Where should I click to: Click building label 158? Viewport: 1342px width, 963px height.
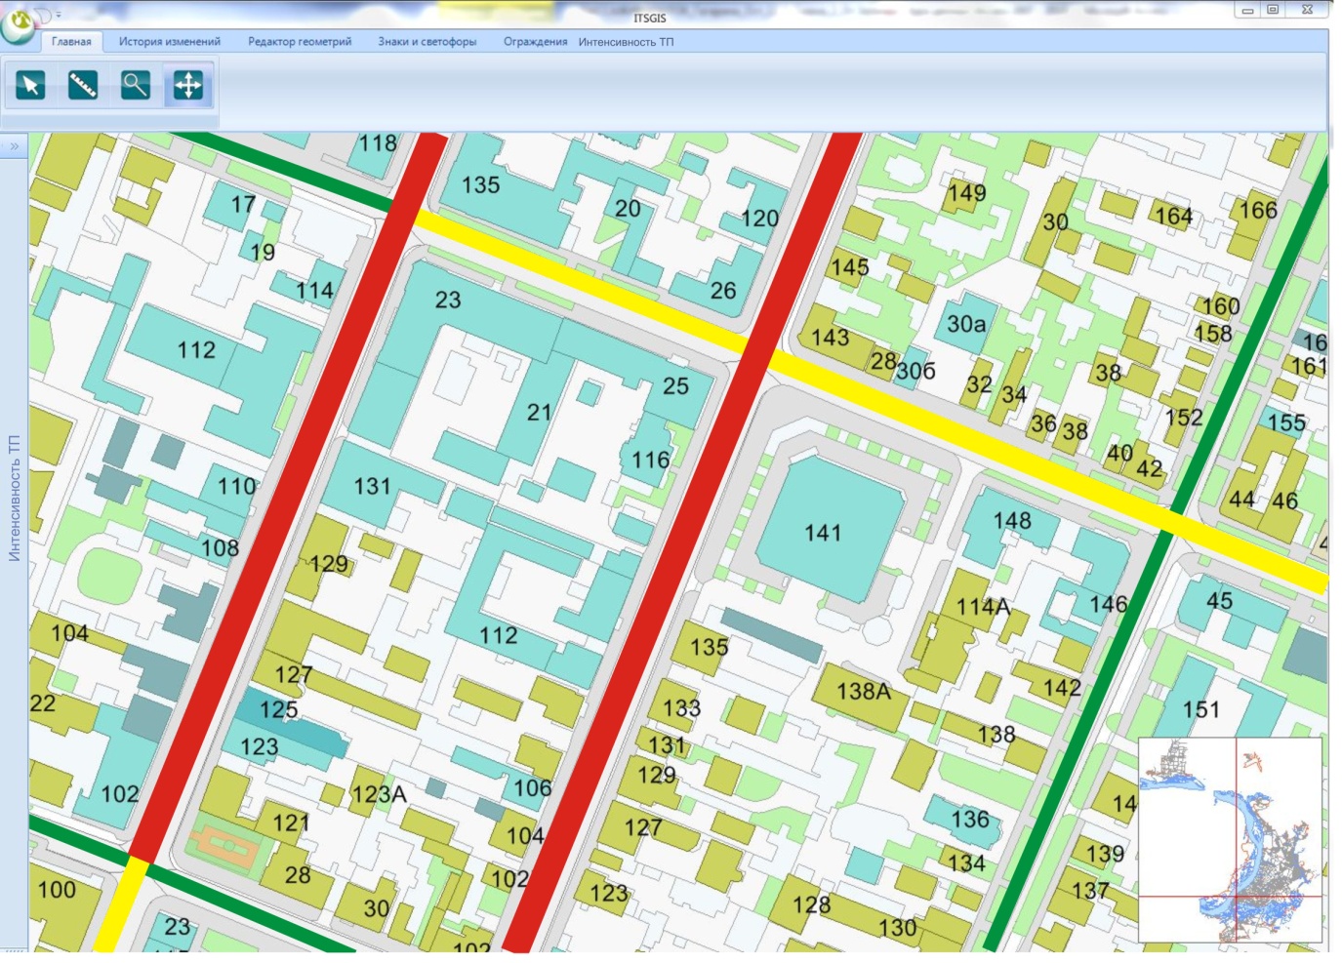pyautogui.click(x=1213, y=334)
